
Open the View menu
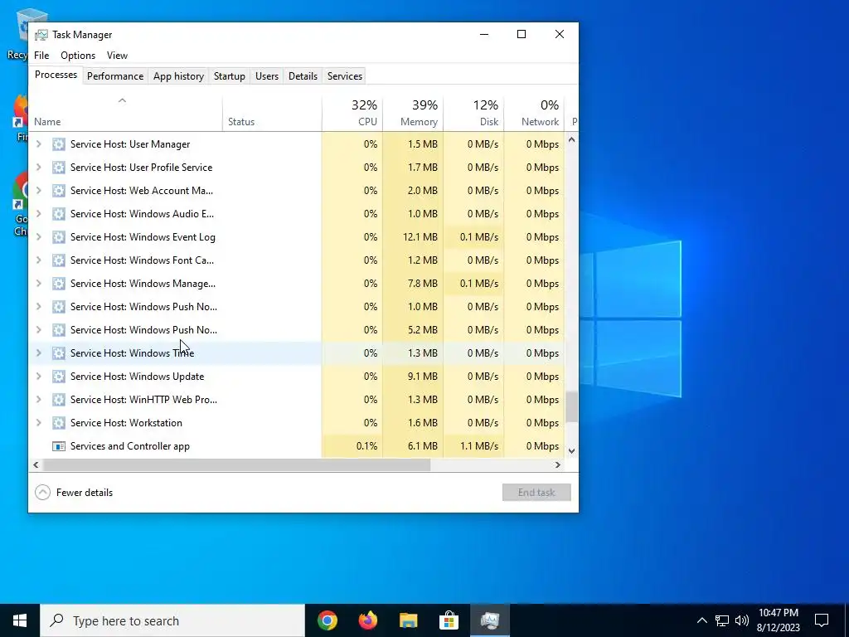click(117, 56)
